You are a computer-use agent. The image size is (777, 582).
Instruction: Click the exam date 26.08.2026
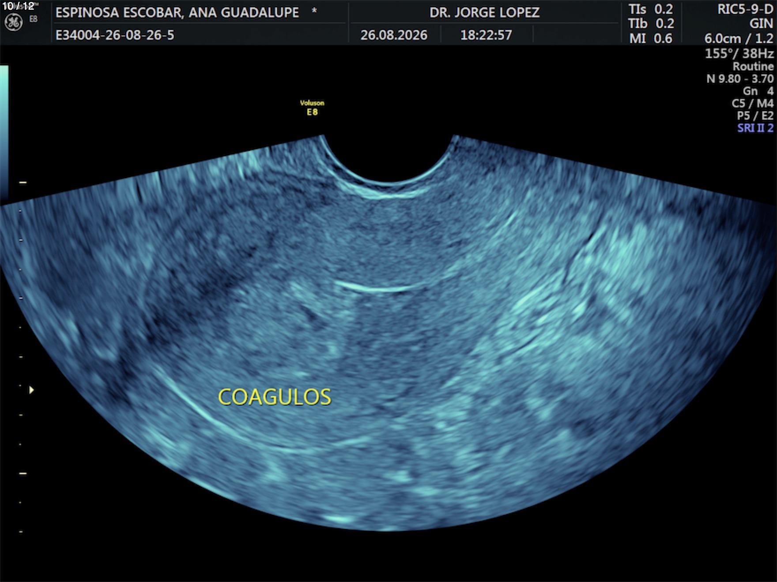point(394,35)
